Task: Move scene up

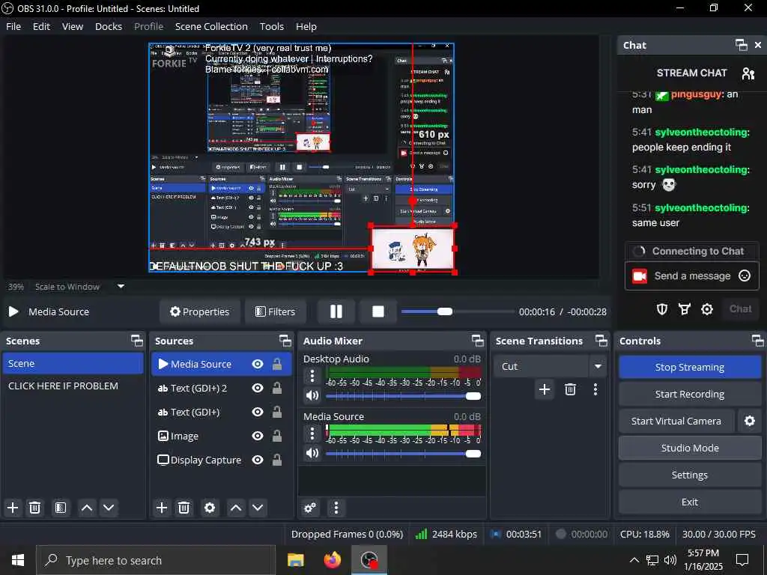Action: coord(87,508)
